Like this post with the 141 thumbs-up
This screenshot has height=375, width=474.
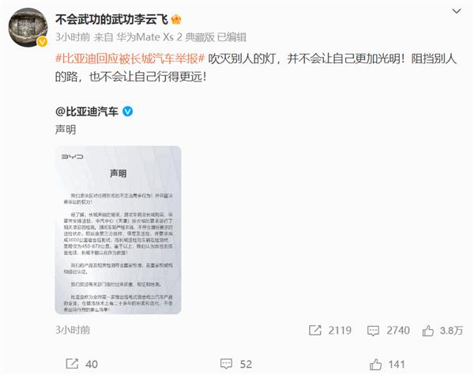pos(375,364)
